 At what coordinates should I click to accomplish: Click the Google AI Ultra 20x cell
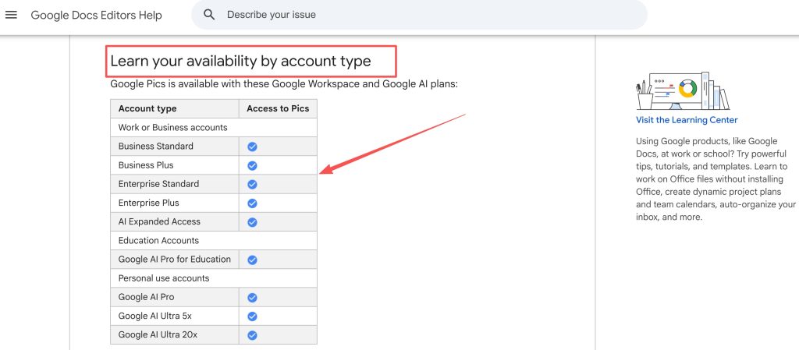pos(175,334)
